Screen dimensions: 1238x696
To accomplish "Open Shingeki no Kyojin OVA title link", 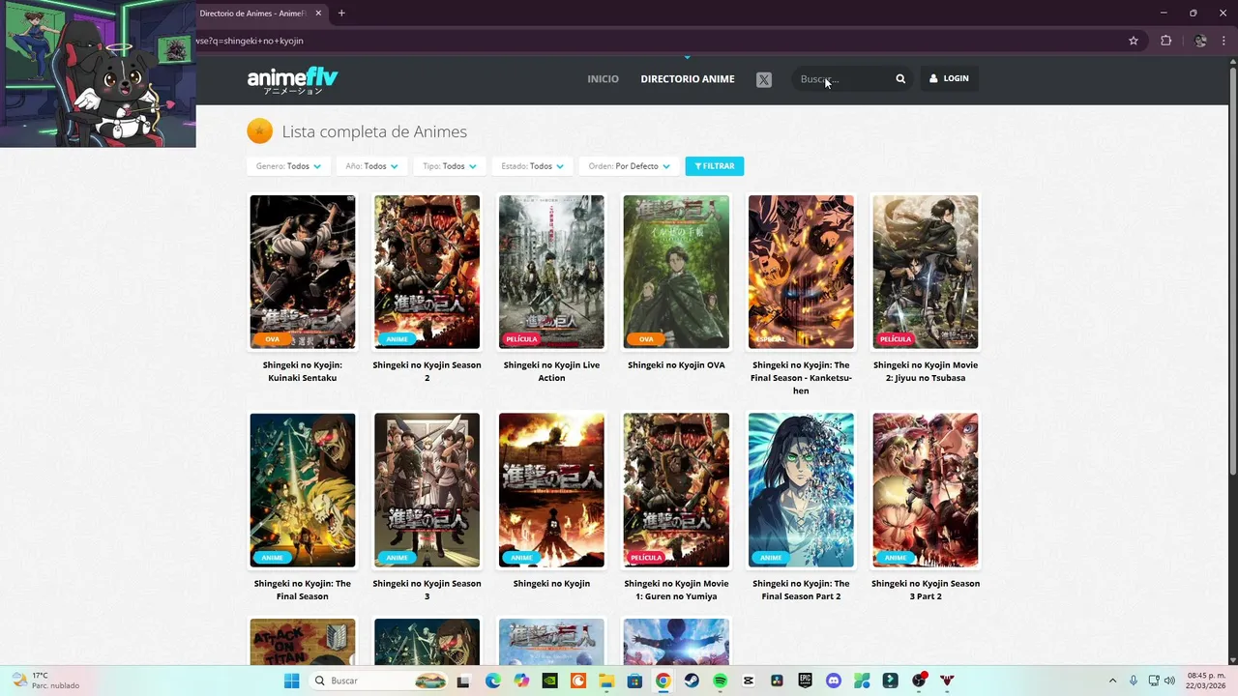I will 676,365.
